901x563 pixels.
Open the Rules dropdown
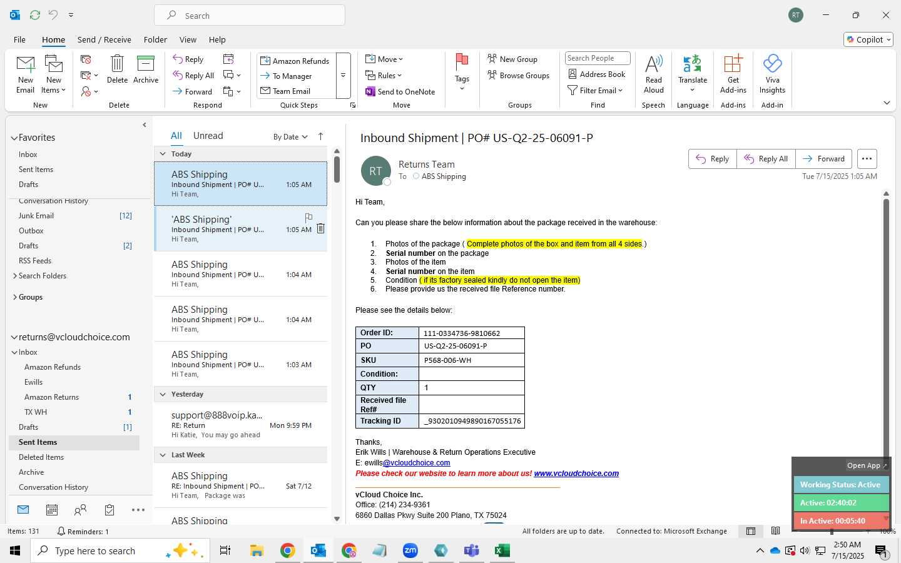[384, 75]
